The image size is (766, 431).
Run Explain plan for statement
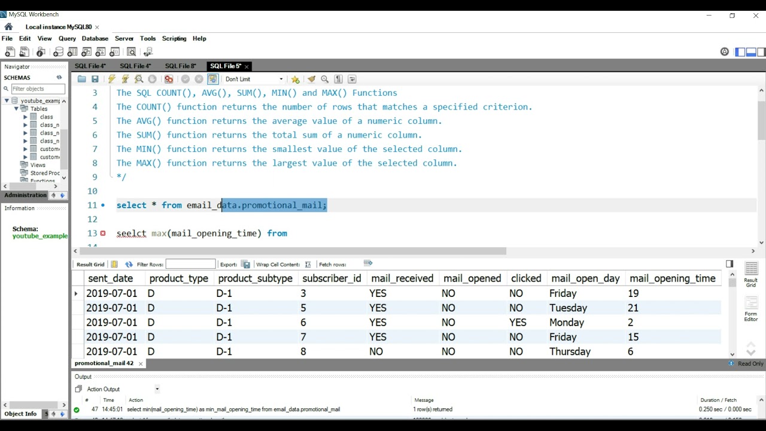(x=139, y=79)
